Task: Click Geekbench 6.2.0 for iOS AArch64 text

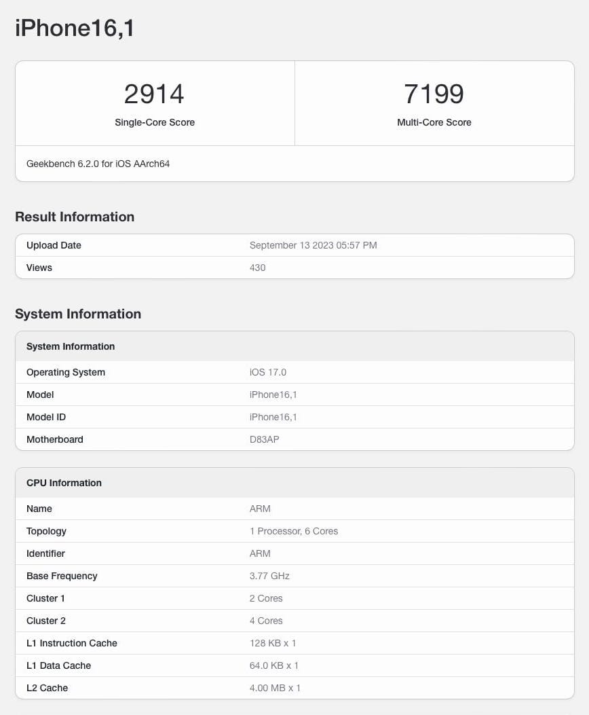Action: click(x=98, y=164)
